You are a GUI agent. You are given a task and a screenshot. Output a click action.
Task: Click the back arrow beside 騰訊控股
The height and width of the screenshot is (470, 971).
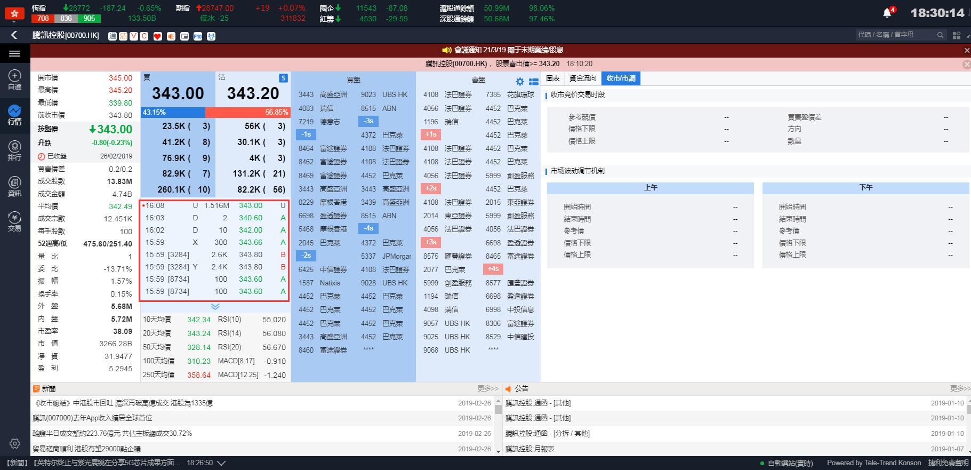pos(14,35)
